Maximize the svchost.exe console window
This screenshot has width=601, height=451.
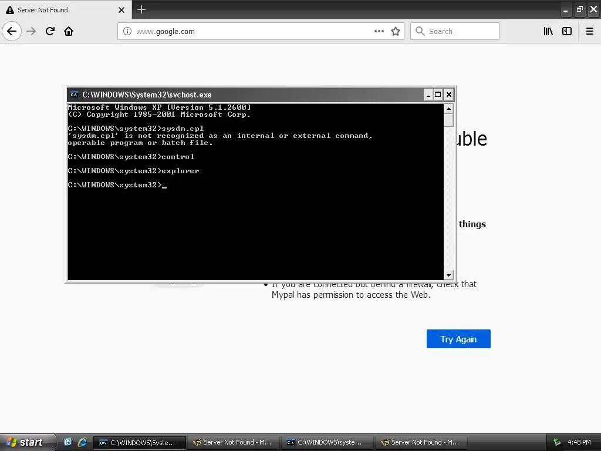[438, 95]
